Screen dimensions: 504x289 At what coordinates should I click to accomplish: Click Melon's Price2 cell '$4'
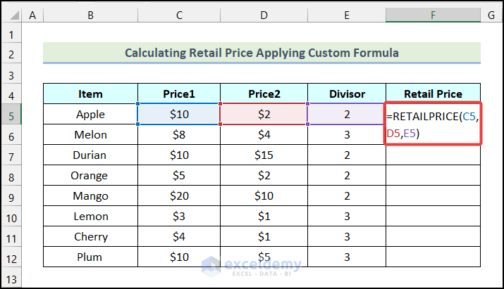(x=264, y=135)
